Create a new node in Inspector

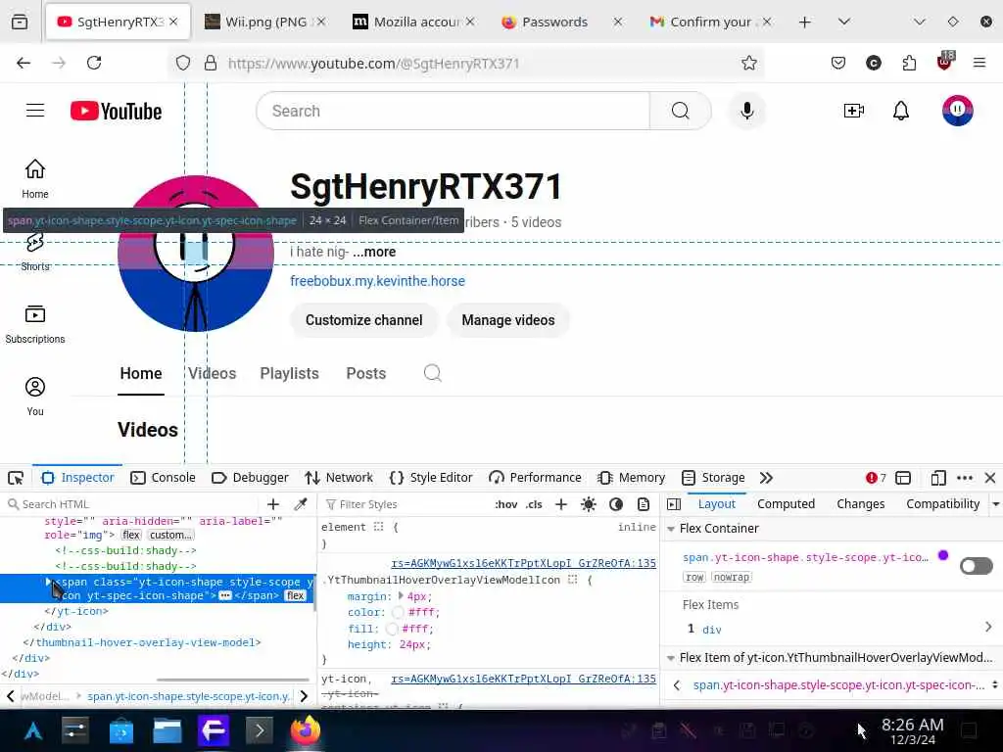273,504
